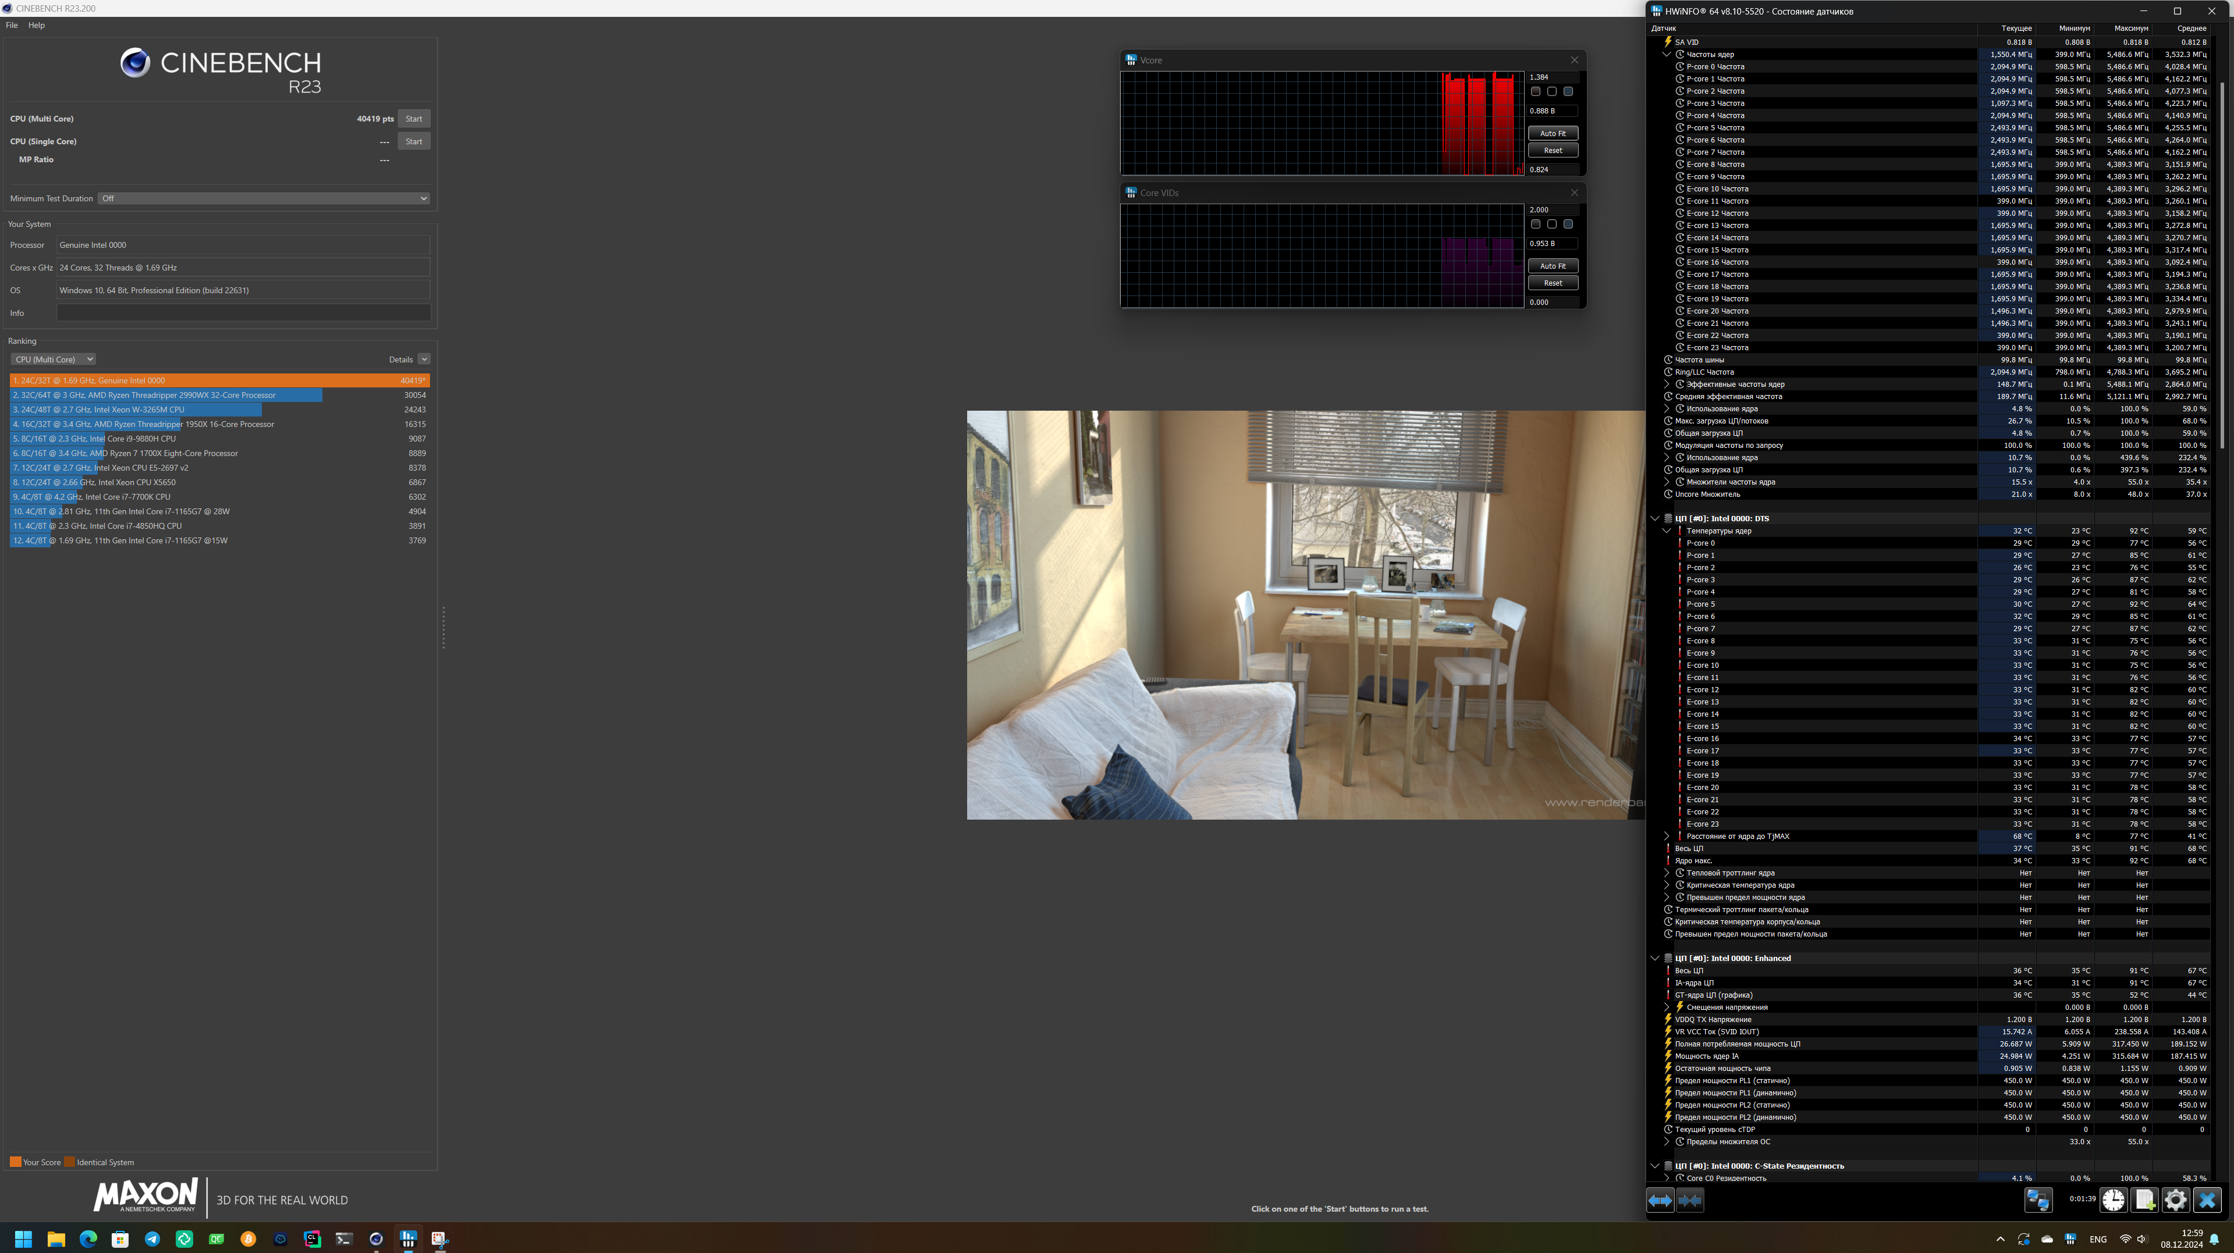Viewport: 2234px width, 1253px height.
Task: Click the HWiNFO clock reset timer icon
Action: click(x=2114, y=1200)
